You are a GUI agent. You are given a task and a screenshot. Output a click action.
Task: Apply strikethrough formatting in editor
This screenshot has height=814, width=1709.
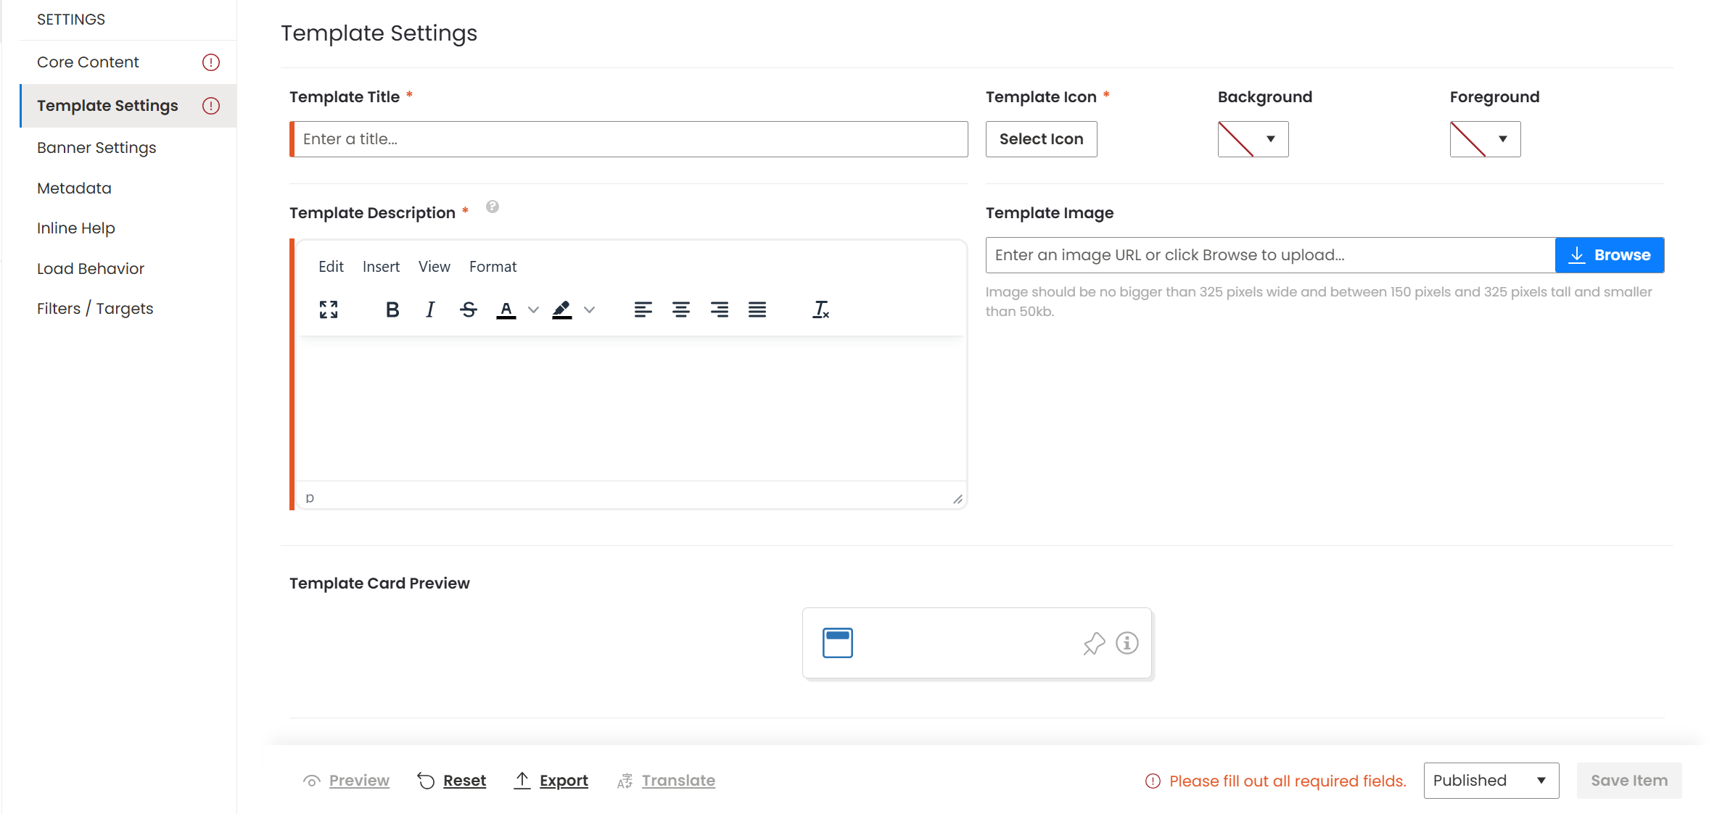[x=469, y=310]
